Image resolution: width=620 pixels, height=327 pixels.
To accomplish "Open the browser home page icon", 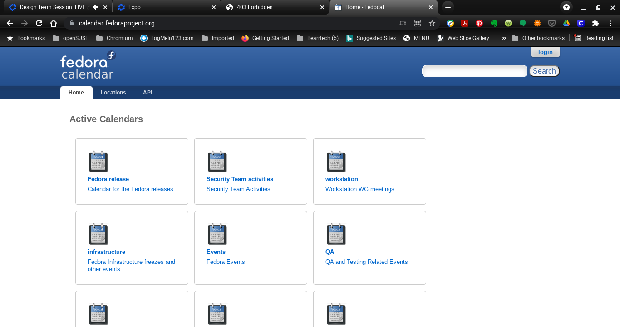I will (54, 23).
